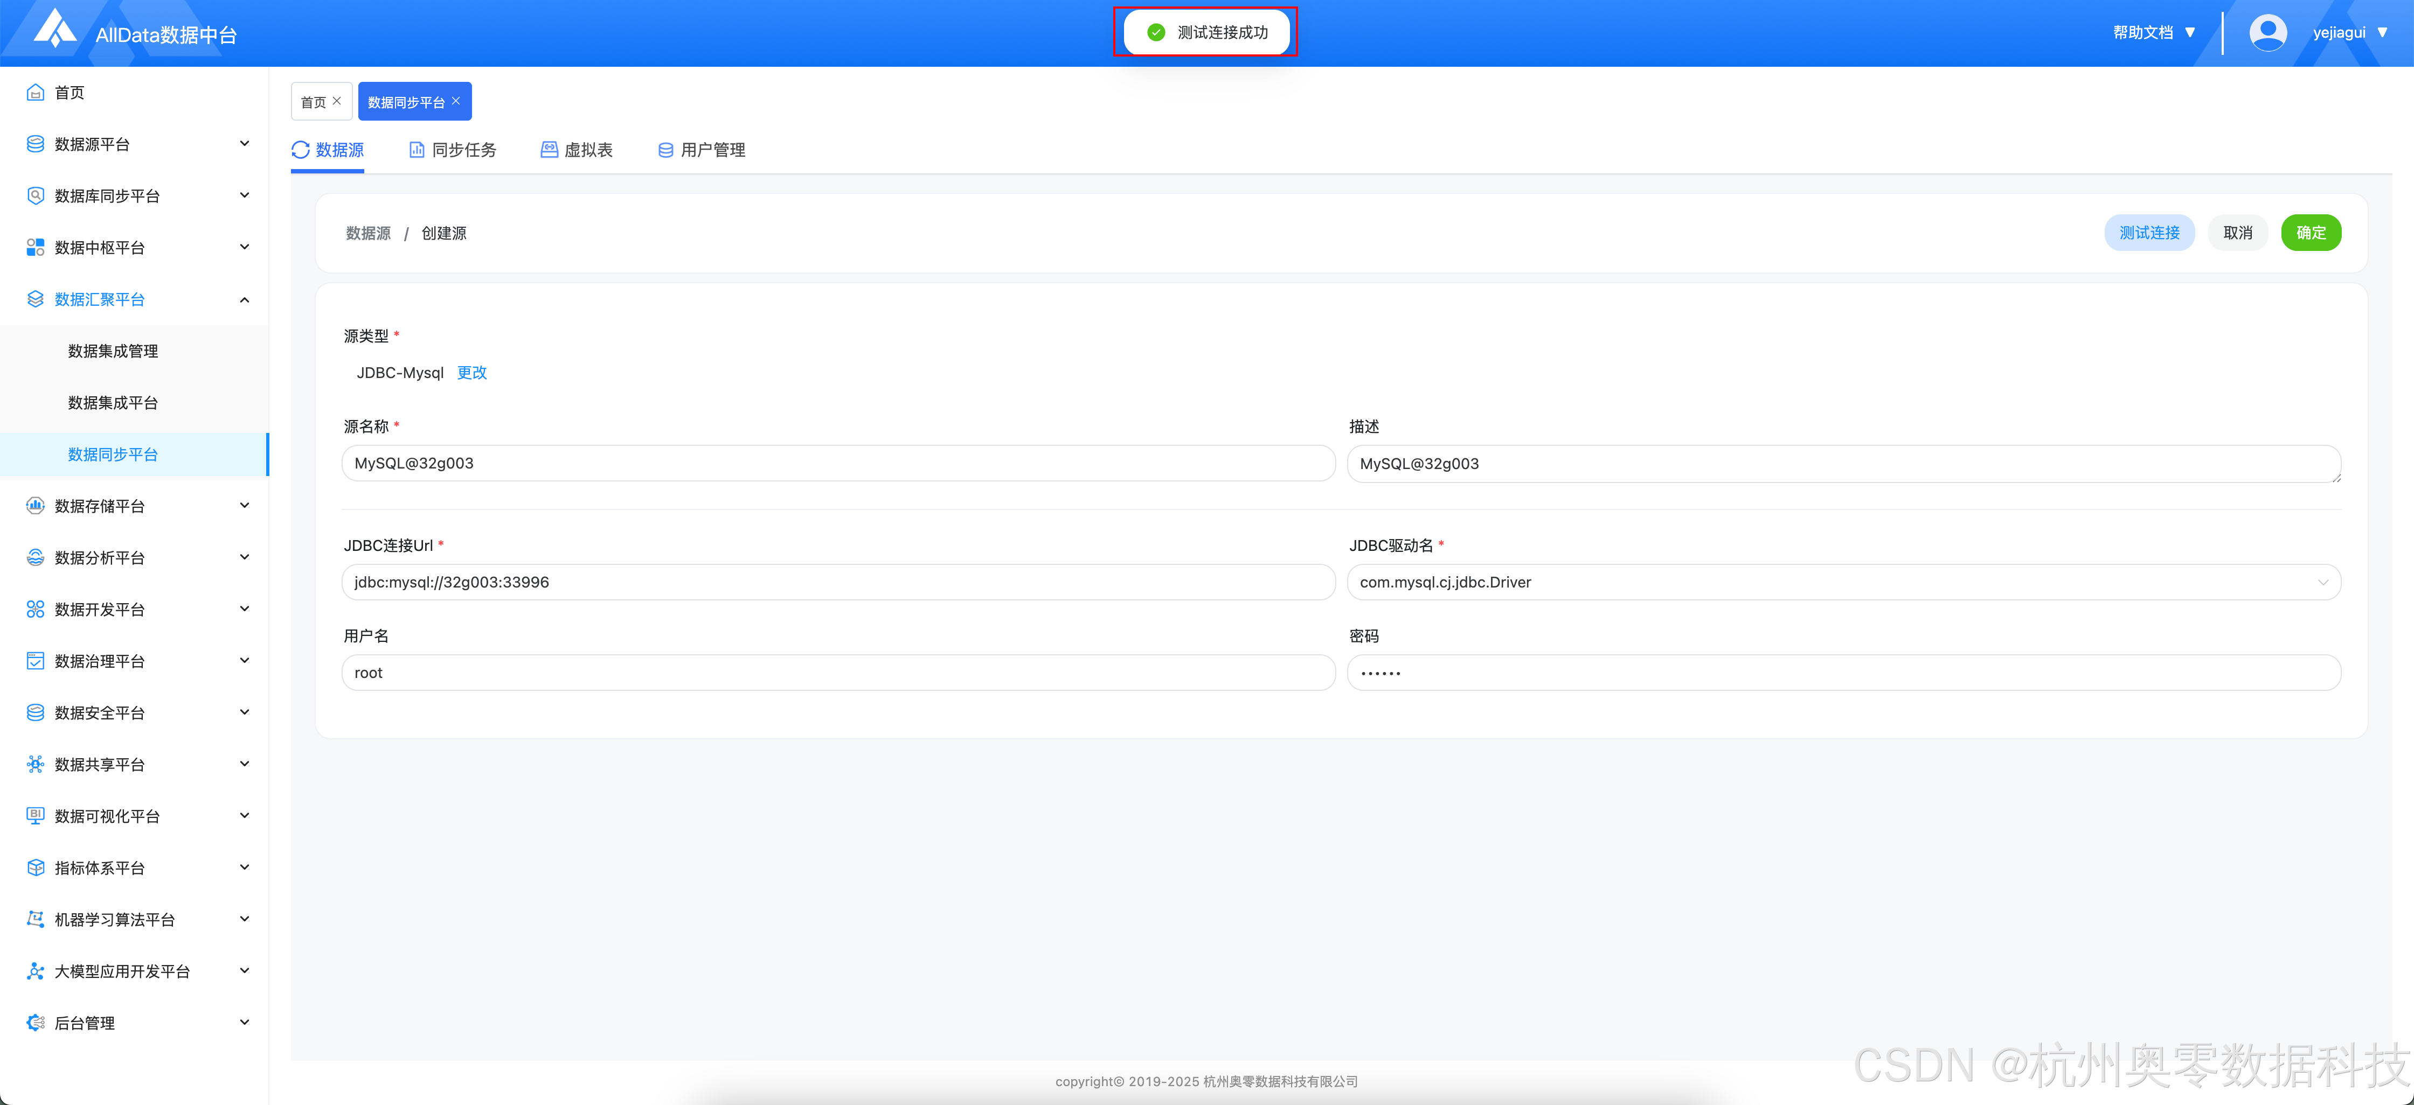Collapse the 数据汇聚平台 menu
This screenshot has width=2414, height=1105.
pos(245,299)
